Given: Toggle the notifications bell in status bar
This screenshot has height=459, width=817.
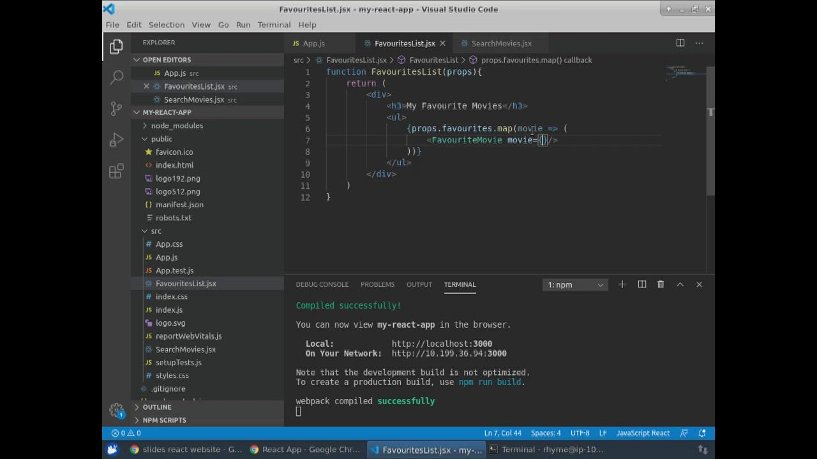Looking at the screenshot, I should point(703,433).
